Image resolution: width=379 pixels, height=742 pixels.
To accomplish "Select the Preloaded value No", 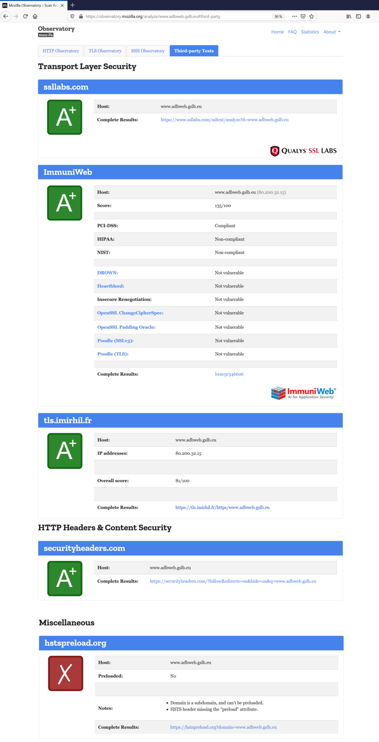I will tap(173, 676).
